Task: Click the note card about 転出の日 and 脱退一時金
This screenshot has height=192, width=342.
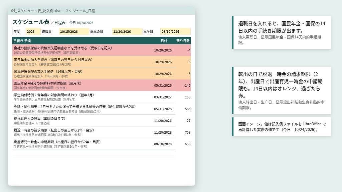Action: (282, 90)
